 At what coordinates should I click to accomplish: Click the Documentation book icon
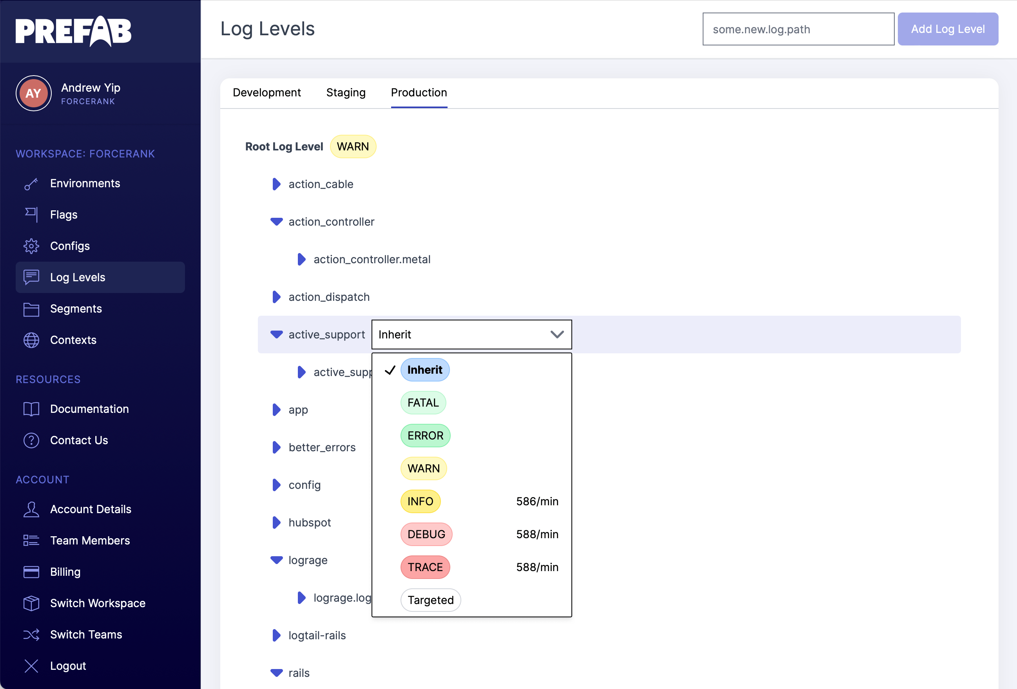point(31,409)
